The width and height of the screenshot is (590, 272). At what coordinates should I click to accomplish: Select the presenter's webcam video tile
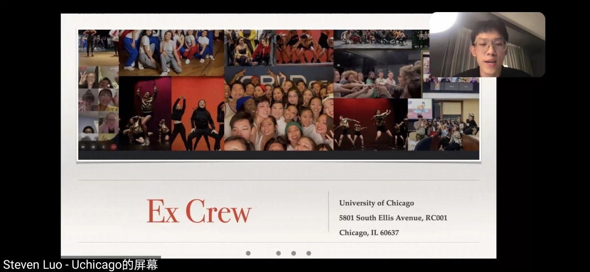pos(487,45)
